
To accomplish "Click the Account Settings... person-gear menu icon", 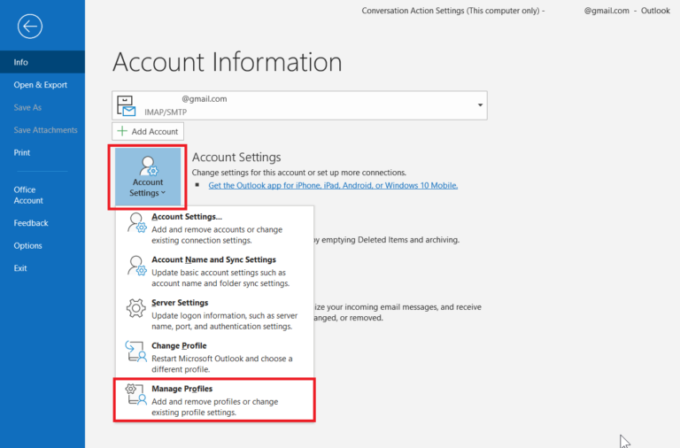I will [x=136, y=222].
